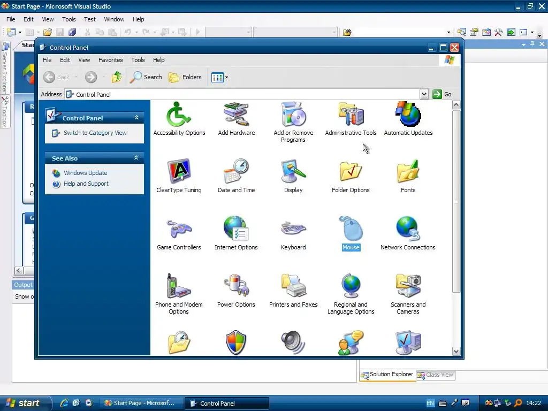Open the Solution Explorer window position dropdown
The height and width of the screenshot is (411, 548).
[x=523, y=44]
